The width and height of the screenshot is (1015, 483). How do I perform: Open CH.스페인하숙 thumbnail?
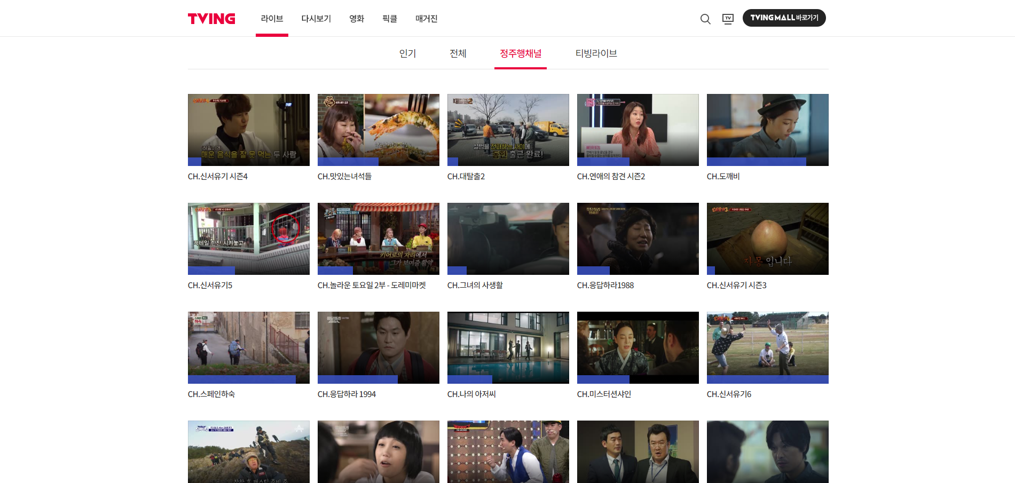249,347
